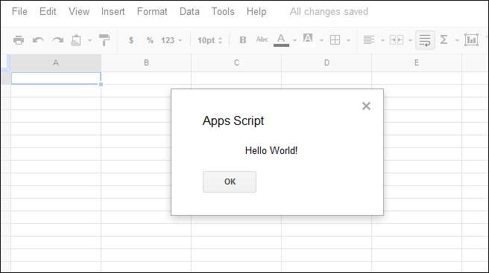Screen dimensions: 489x273
Task: Expand the align dropdown arrow
Action: (x=382, y=40)
